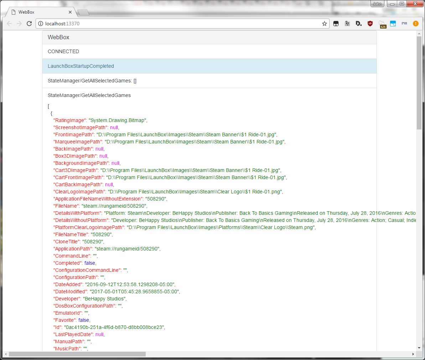Open the gray outlet-face extension icon
Screen dimensions: 425x360
(x=347, y=24)
